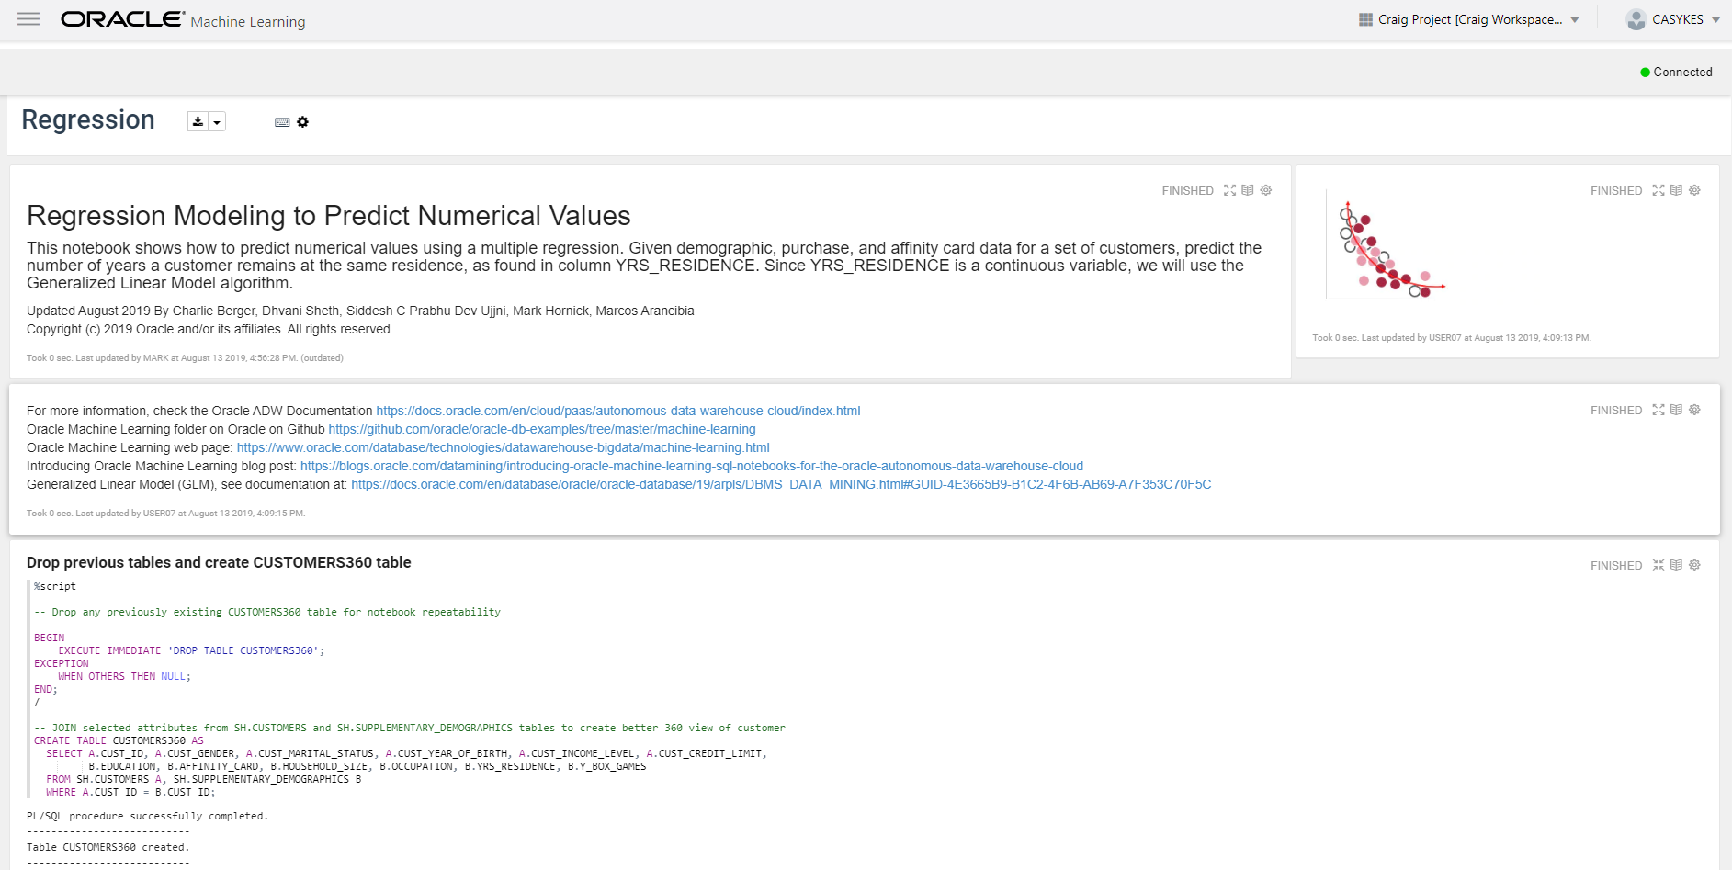Open the notebook interpreter settings gear
Screen dimensions: 1732x870
303,121
